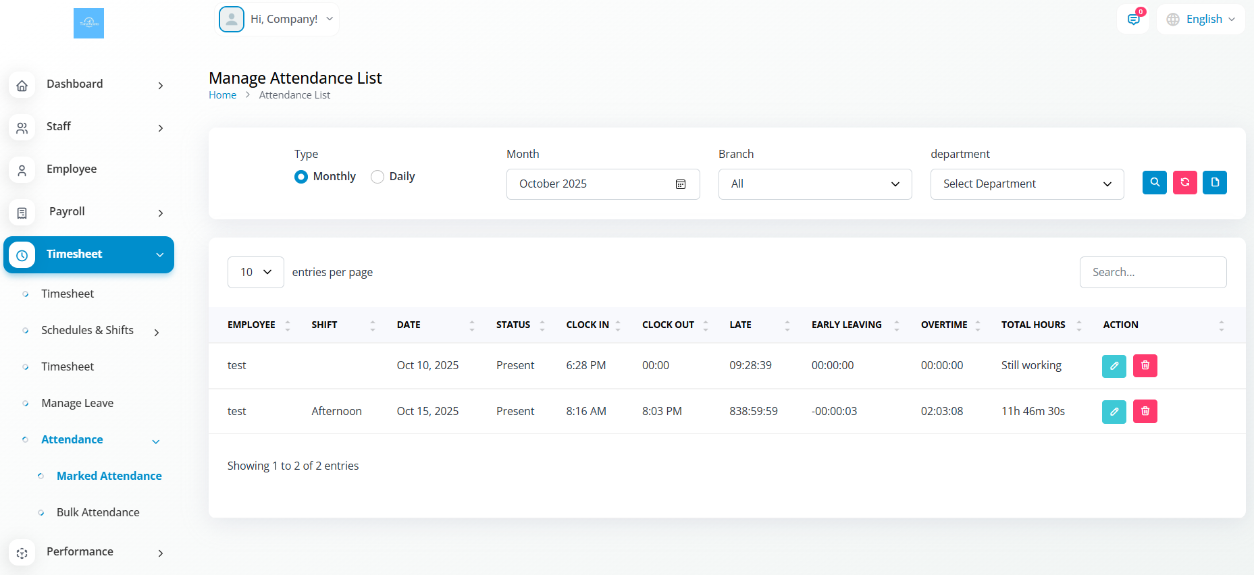The width and height of the screenshot is (1254, 575).
Task: Open calendar picker in Month field
Action: [x=681, y=184]
